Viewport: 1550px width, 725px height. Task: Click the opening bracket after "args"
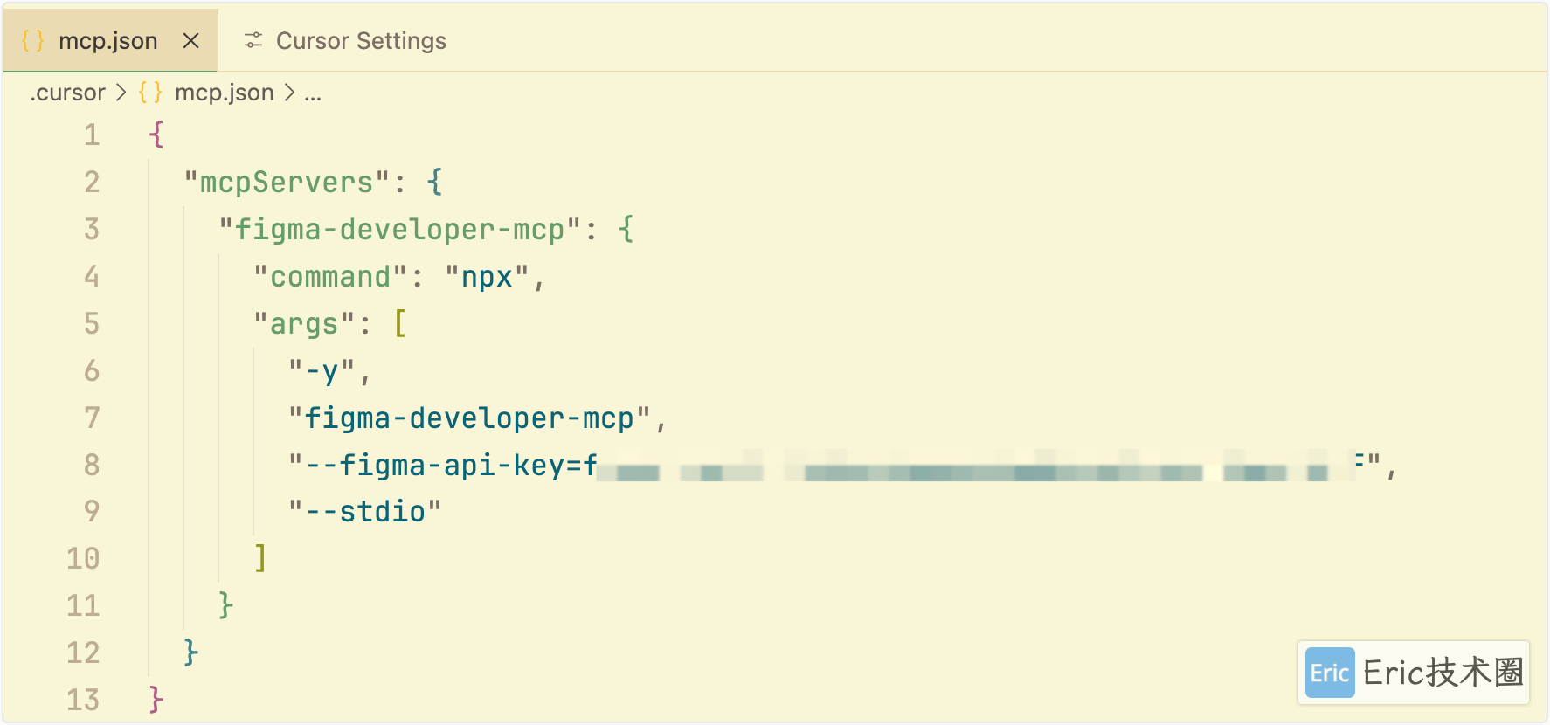[x=400, y=323]
